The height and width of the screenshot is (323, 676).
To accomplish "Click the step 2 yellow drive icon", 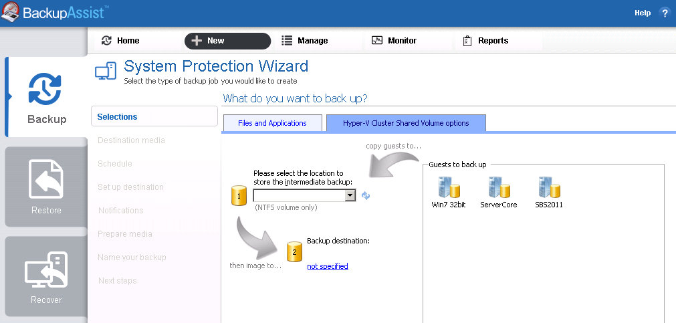I will (294, 251).
